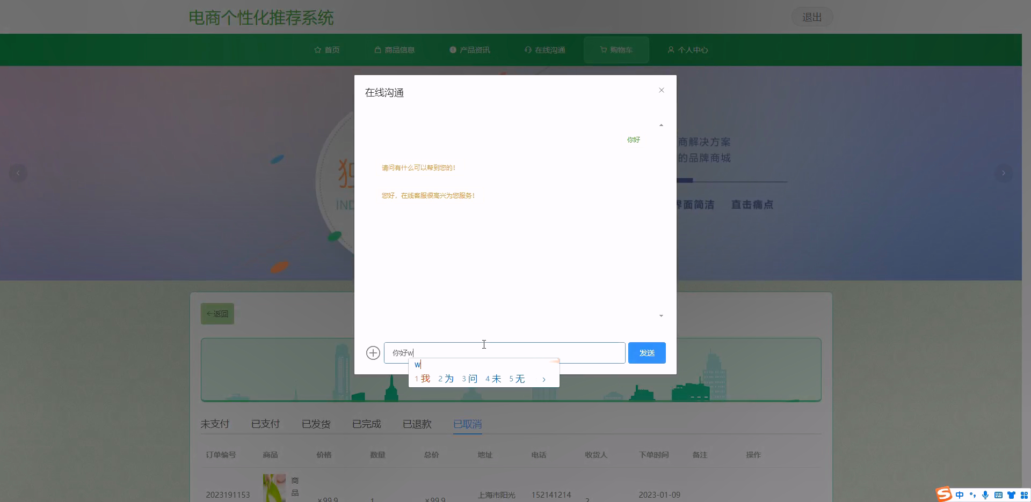This screenshot has width=1031, height=502.
Task: Click the info icon on 产品资讯
Action: coord(452,49)
